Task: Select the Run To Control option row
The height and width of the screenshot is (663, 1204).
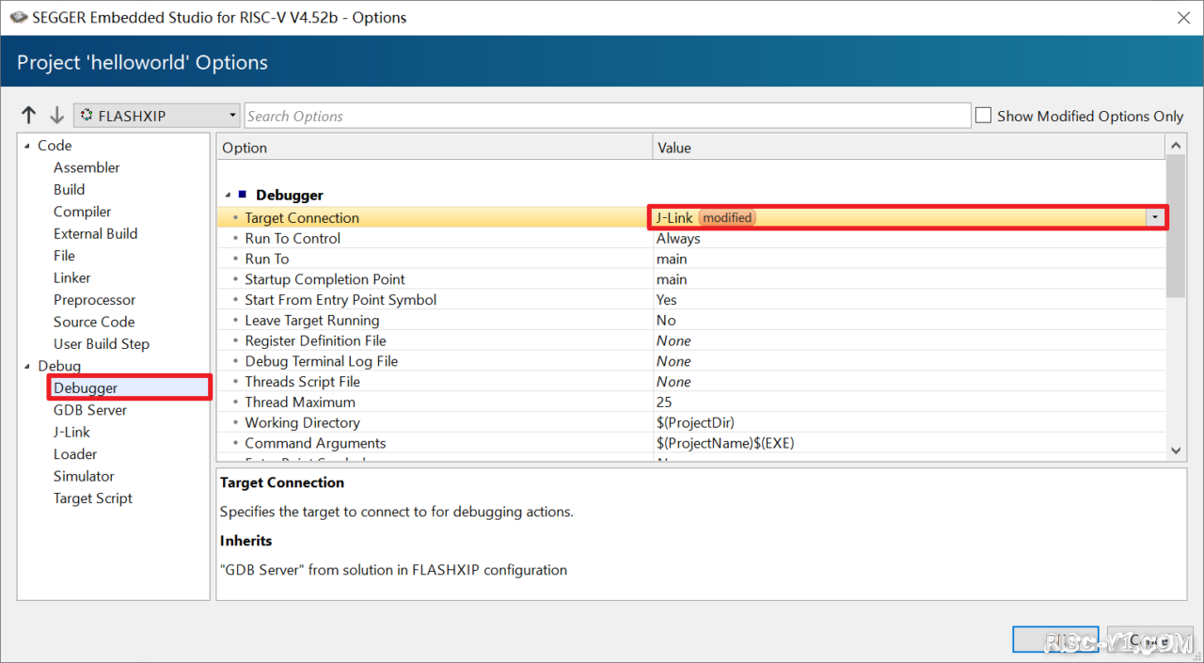Action: [293, 238]
